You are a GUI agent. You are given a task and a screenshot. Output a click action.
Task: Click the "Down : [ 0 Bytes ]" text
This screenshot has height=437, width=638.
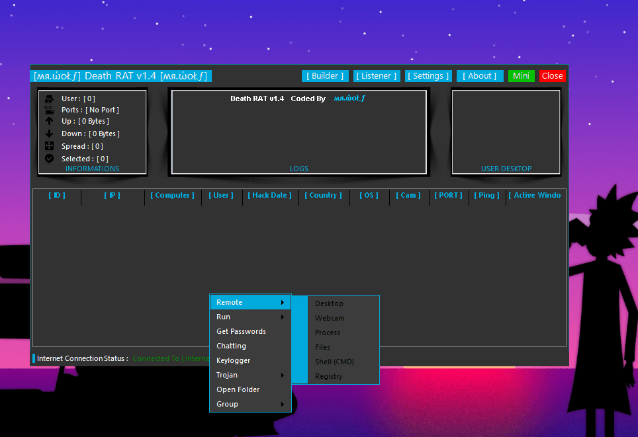(x=91, y=134)
